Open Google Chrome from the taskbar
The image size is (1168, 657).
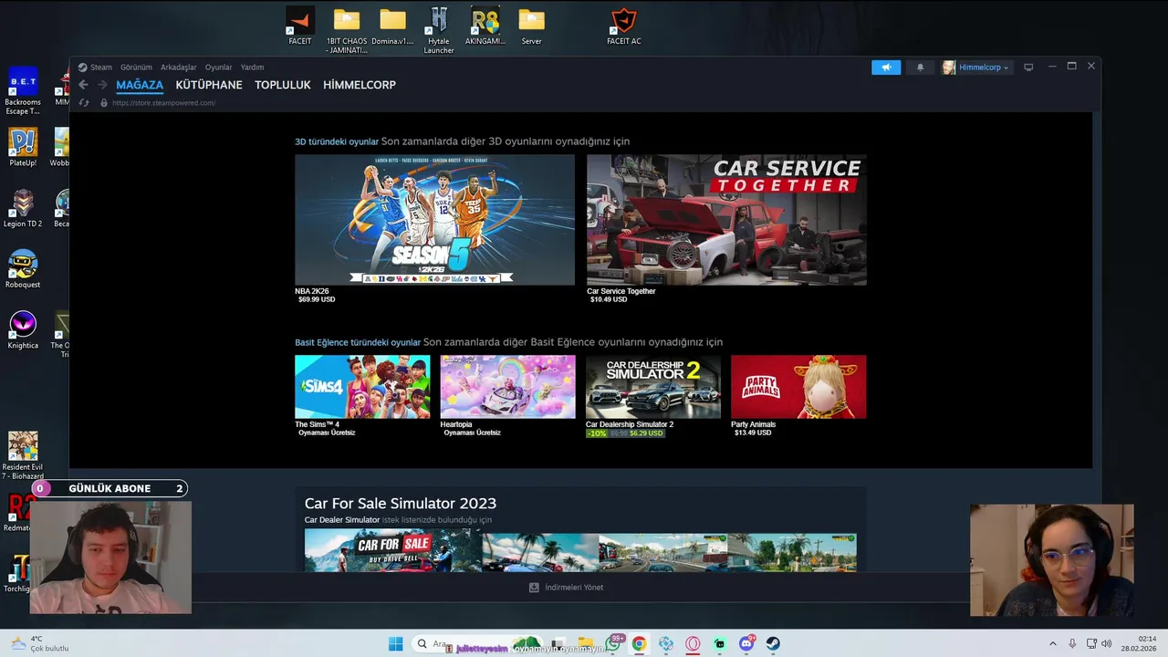click(x=639, y=644)
